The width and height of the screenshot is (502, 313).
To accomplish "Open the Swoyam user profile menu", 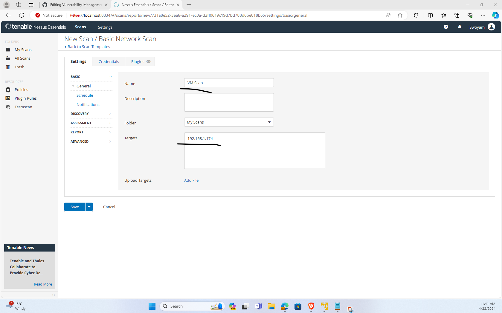I will coord(482,27).
